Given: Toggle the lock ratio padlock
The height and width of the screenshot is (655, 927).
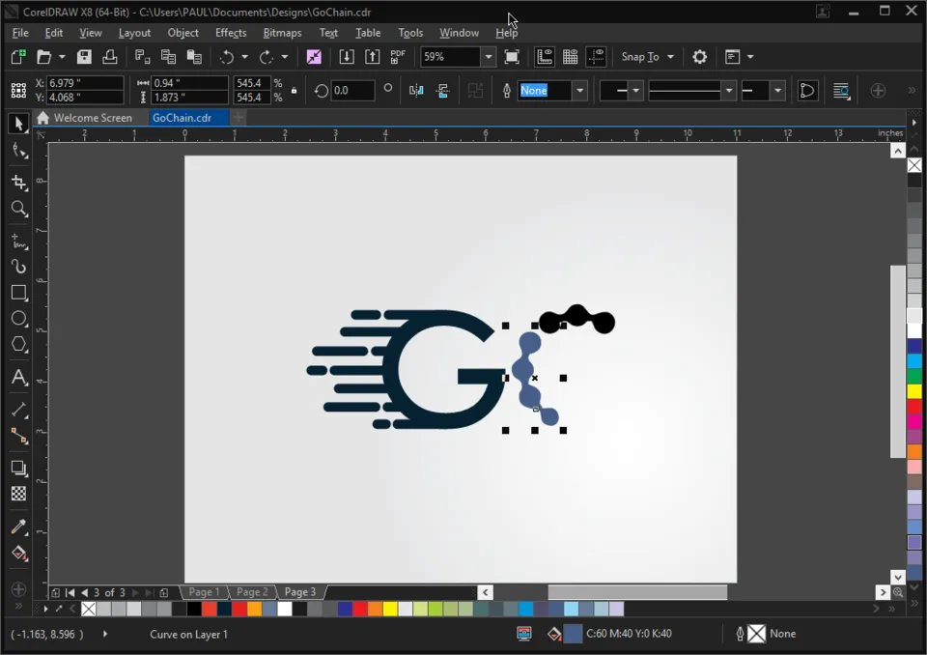Looking at the screenshot, I should coord(294,91).
